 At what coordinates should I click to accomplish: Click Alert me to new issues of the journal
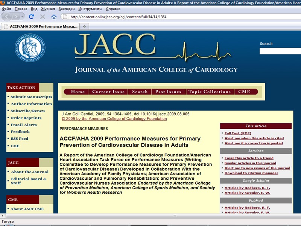(x=257, y=168)
